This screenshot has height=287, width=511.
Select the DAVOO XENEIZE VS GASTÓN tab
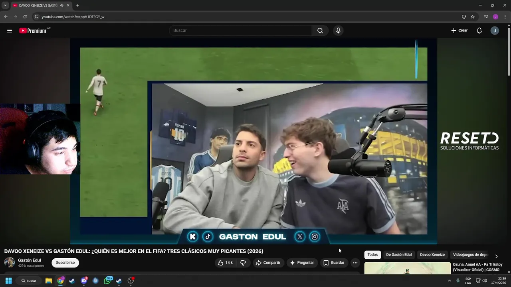click(41, 5)
